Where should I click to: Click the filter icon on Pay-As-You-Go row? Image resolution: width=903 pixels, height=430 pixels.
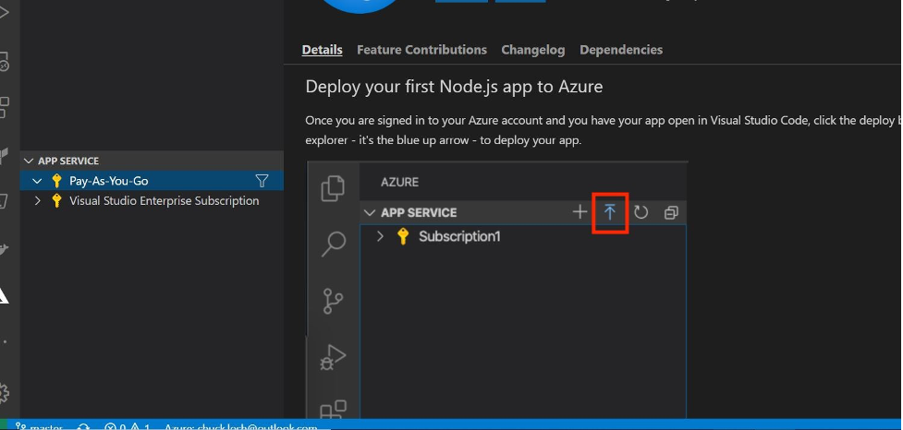click(262, 181)
